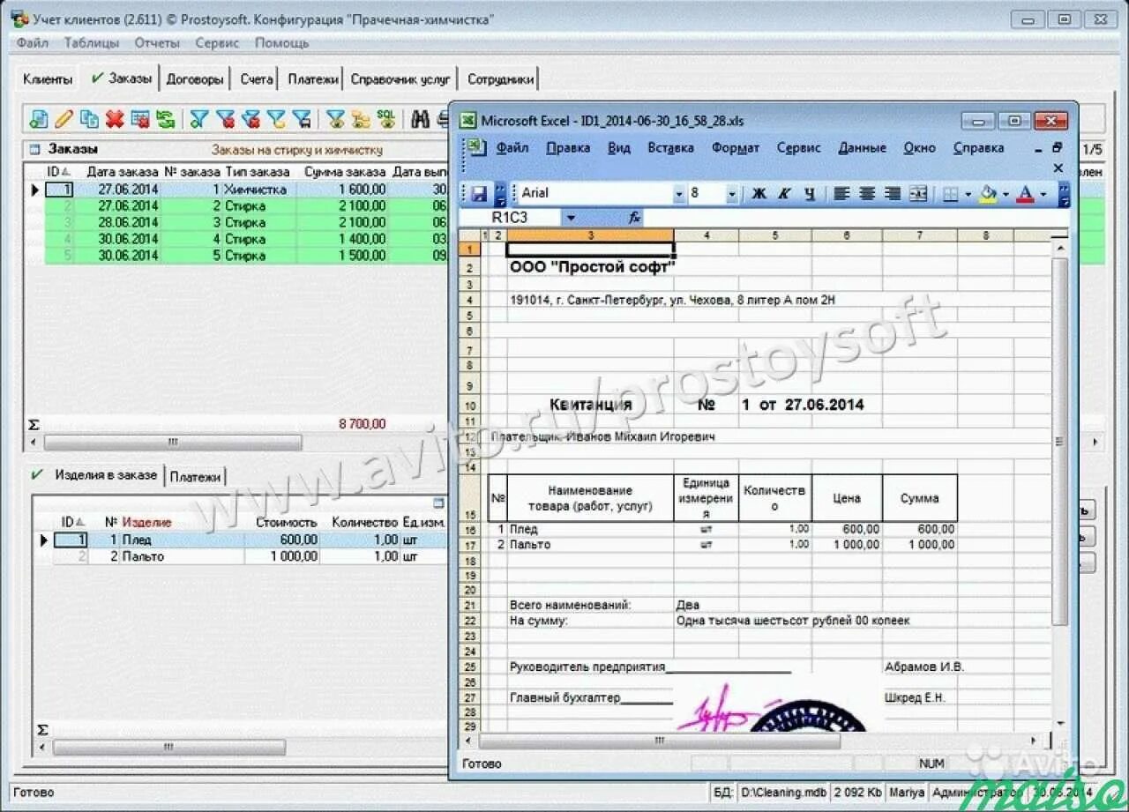Sort orders by Дата заказа column header

[x=123, y=172]
